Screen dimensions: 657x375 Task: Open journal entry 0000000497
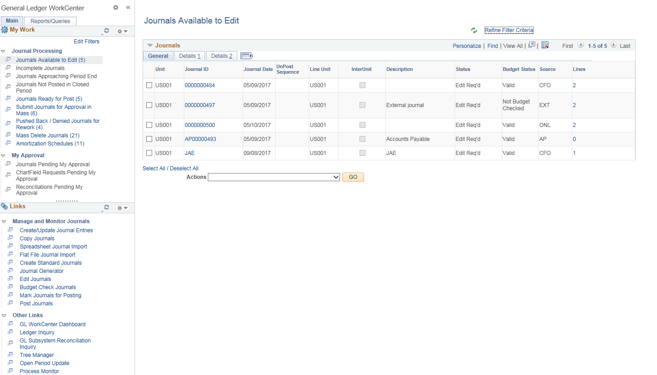(200, 105)
